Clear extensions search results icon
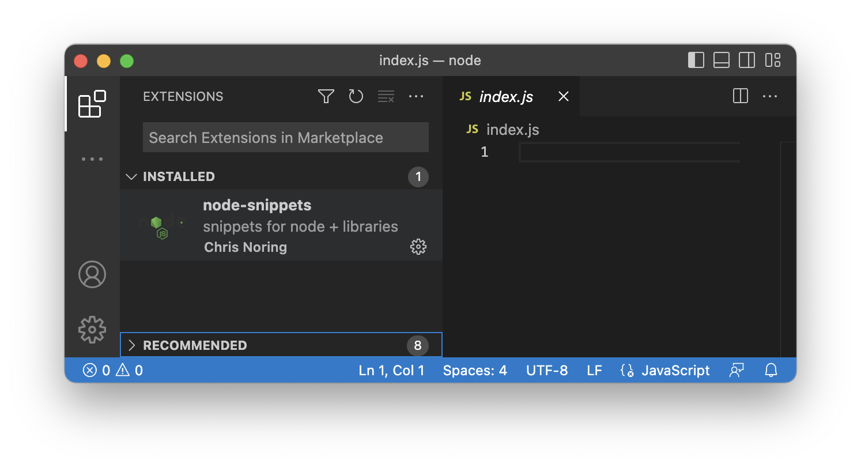 pos(386,96)
